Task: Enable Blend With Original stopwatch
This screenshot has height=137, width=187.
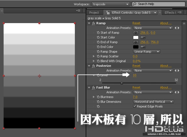Action: (x=98, y=61)
